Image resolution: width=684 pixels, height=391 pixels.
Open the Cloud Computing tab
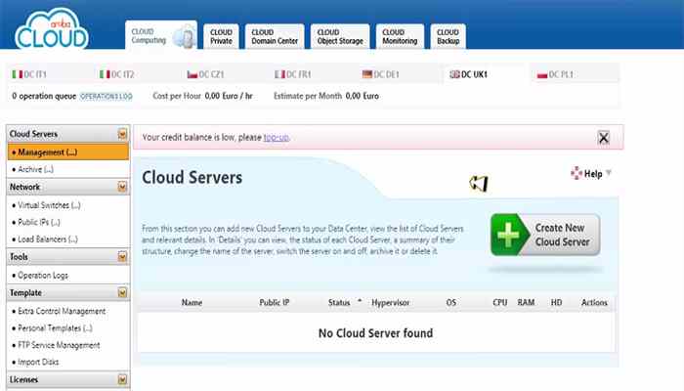click(x=161, y=36)
